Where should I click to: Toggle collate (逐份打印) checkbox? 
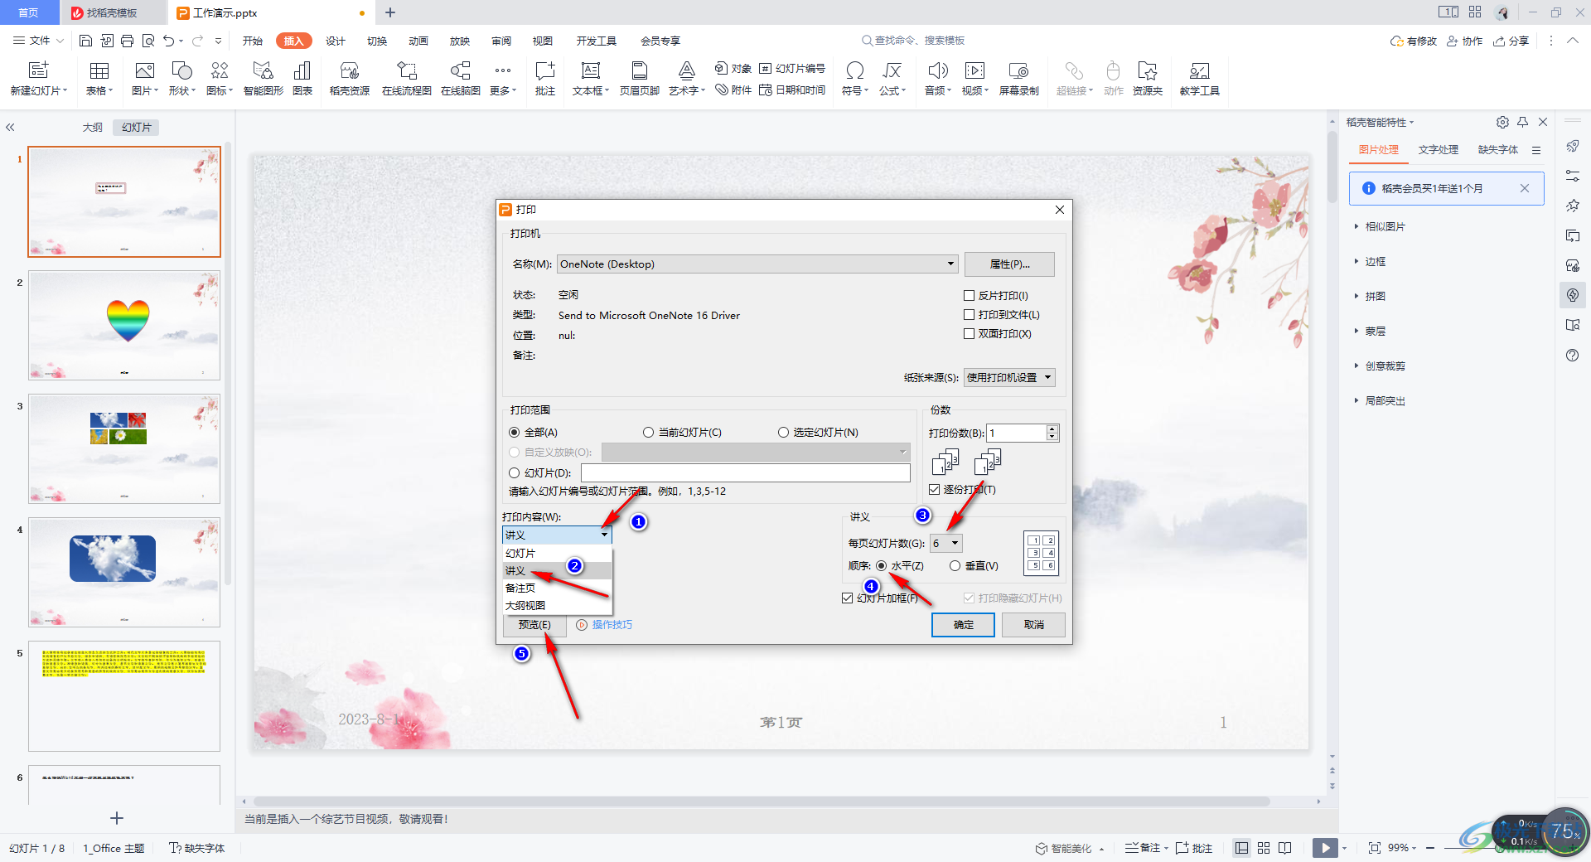pyautogui.click(x=935, y=489)
